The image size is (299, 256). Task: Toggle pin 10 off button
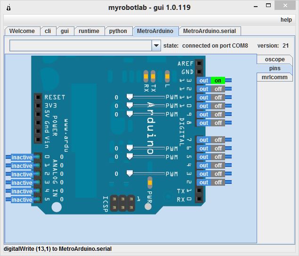pos(218,106)
